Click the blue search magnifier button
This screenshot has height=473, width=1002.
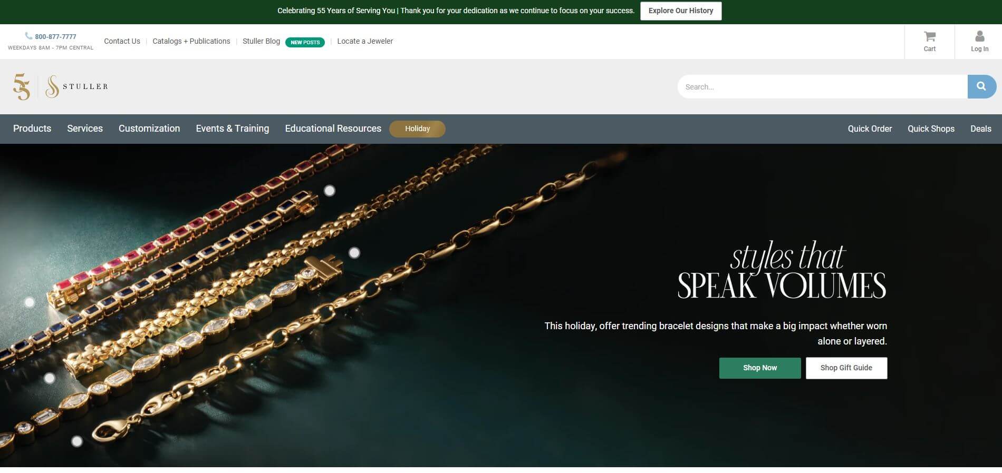pyautogui.click(x=981, y=86)
